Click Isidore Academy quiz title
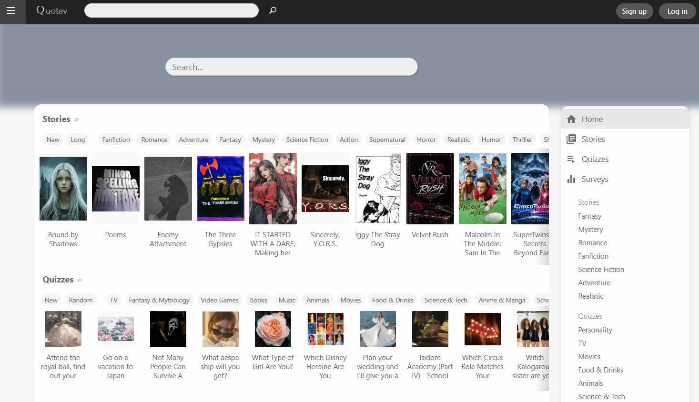699x402 pixels. click(x=430, y=367)
